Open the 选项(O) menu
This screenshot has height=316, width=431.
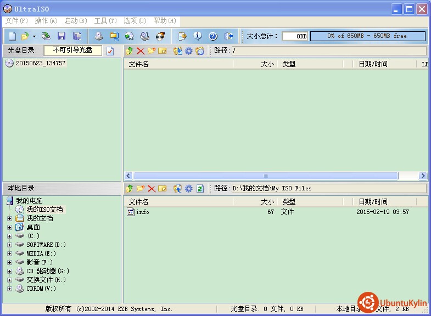(x=135, y=21)
